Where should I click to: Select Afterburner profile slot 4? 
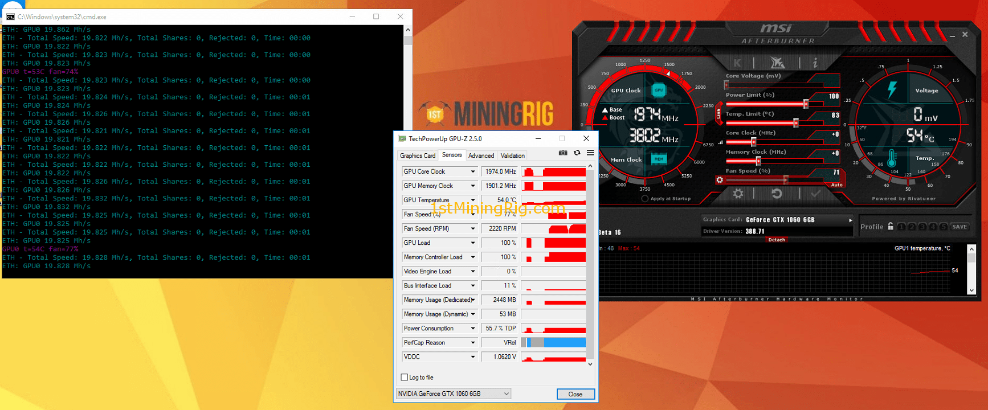point(933,227)
